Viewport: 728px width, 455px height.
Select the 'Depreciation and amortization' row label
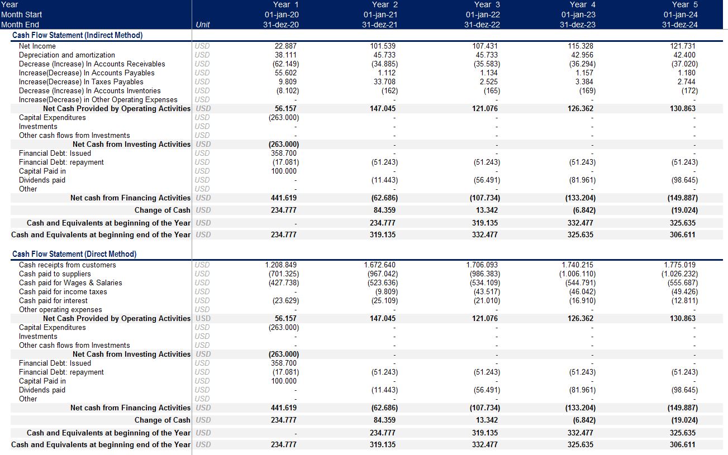[67, 55]
